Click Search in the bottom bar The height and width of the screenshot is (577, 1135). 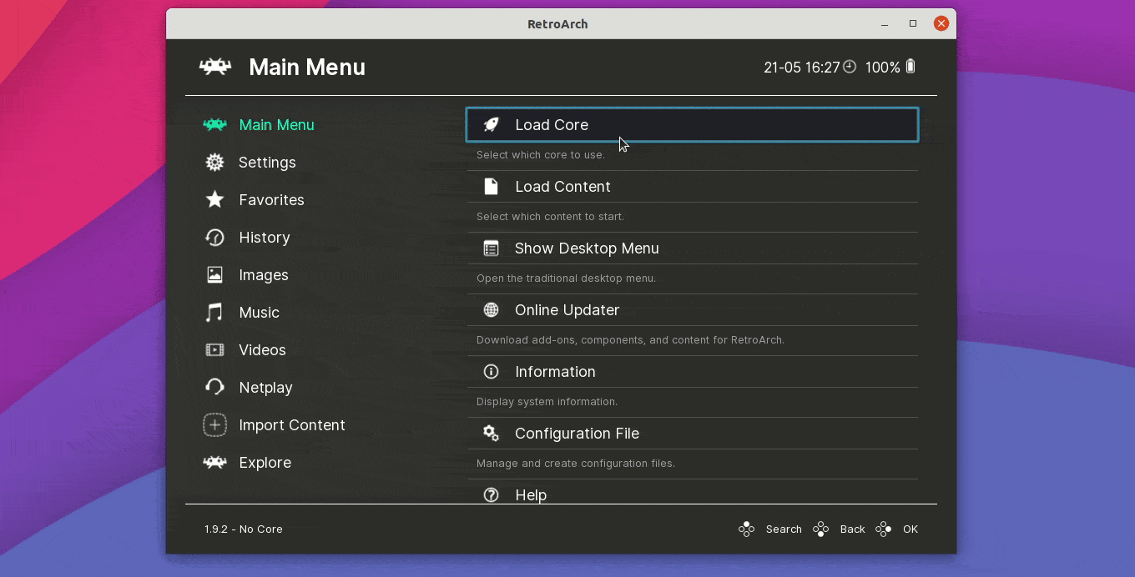(784, 529)
